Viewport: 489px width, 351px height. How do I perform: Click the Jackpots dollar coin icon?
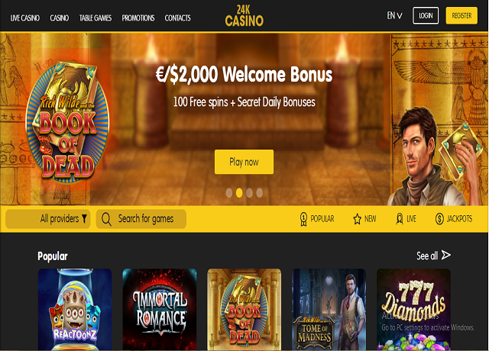click(x=439, y=219)
